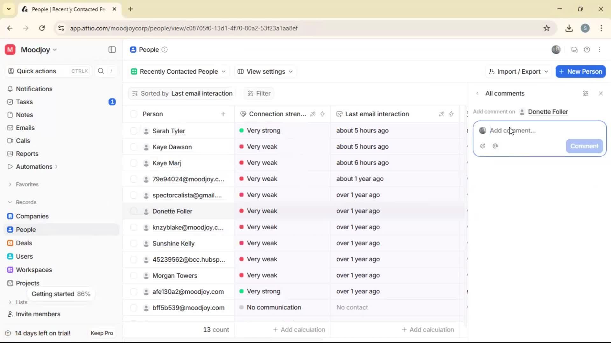Click back arrow in All comments panel
Screen dimensions: 611x343
click(x=478, y=93)
